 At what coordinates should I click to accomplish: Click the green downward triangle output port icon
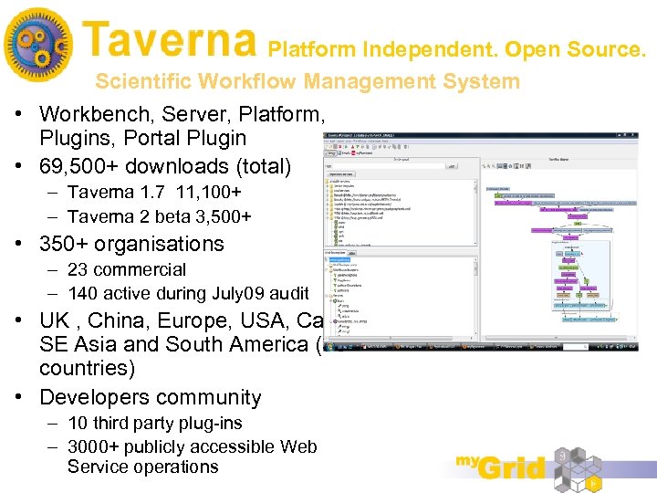pos(358,147)
